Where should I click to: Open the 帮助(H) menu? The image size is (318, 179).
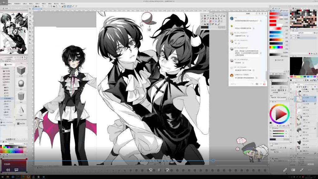click(63, 4)
